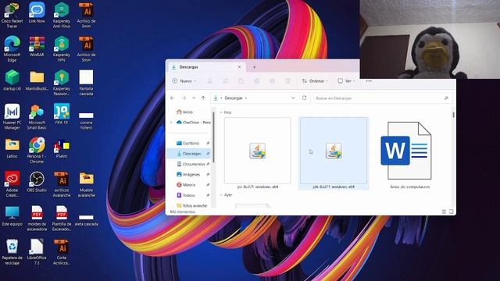Open the Cisco Packet Tracer desktop shortcut
The width and height of the screenshot is (500, 281).
pos(12,16)
